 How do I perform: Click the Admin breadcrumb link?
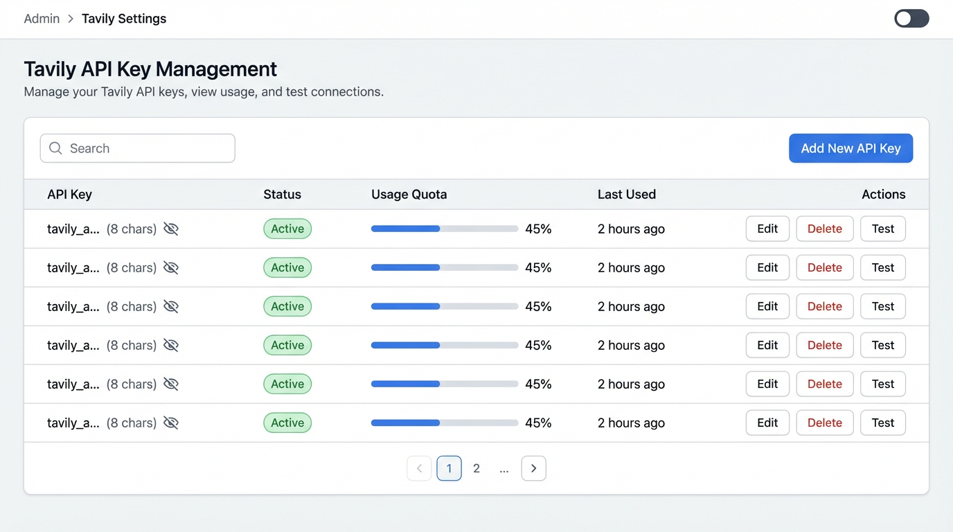click(x=42, y=19)
